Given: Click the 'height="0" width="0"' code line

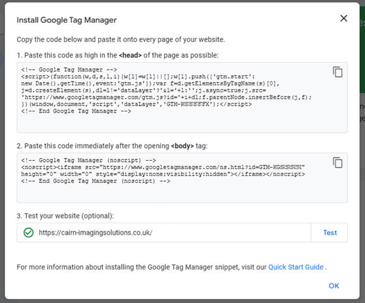Looking at the screenshot, I should pos(163,174).
